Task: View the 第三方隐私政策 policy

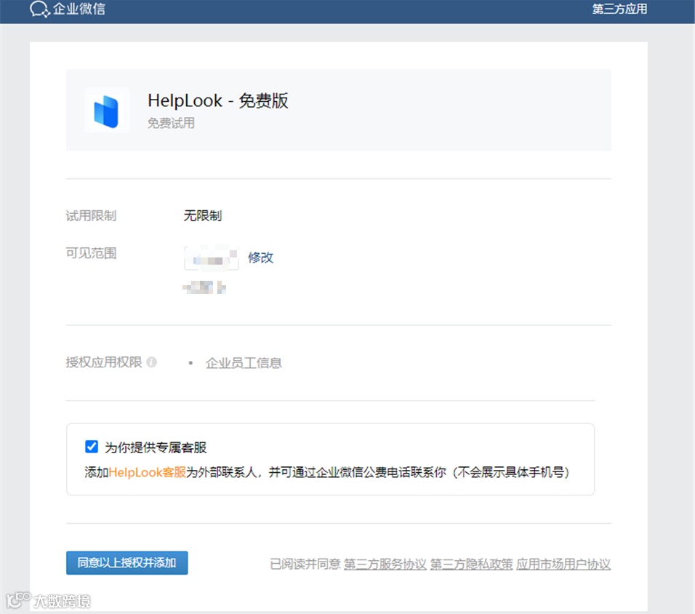Action: pos(470,564)
